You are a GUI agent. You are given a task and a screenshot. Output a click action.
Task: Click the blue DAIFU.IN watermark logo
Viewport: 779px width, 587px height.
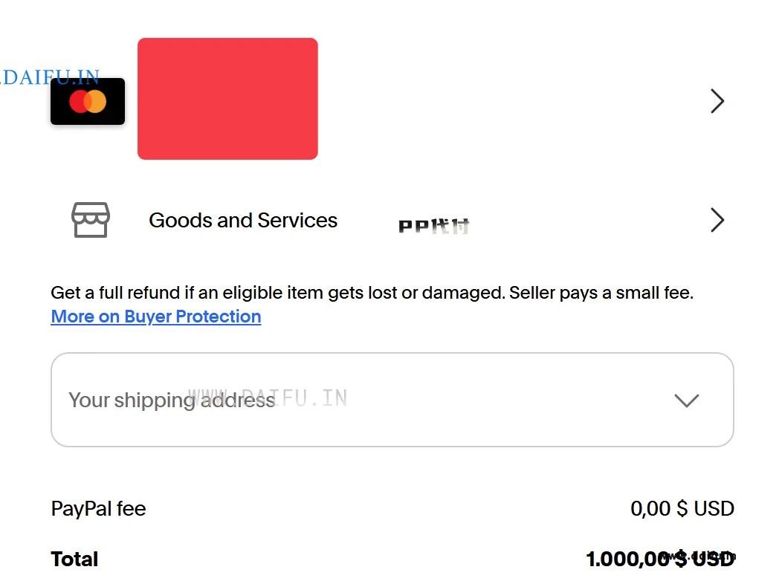[50, 77]
